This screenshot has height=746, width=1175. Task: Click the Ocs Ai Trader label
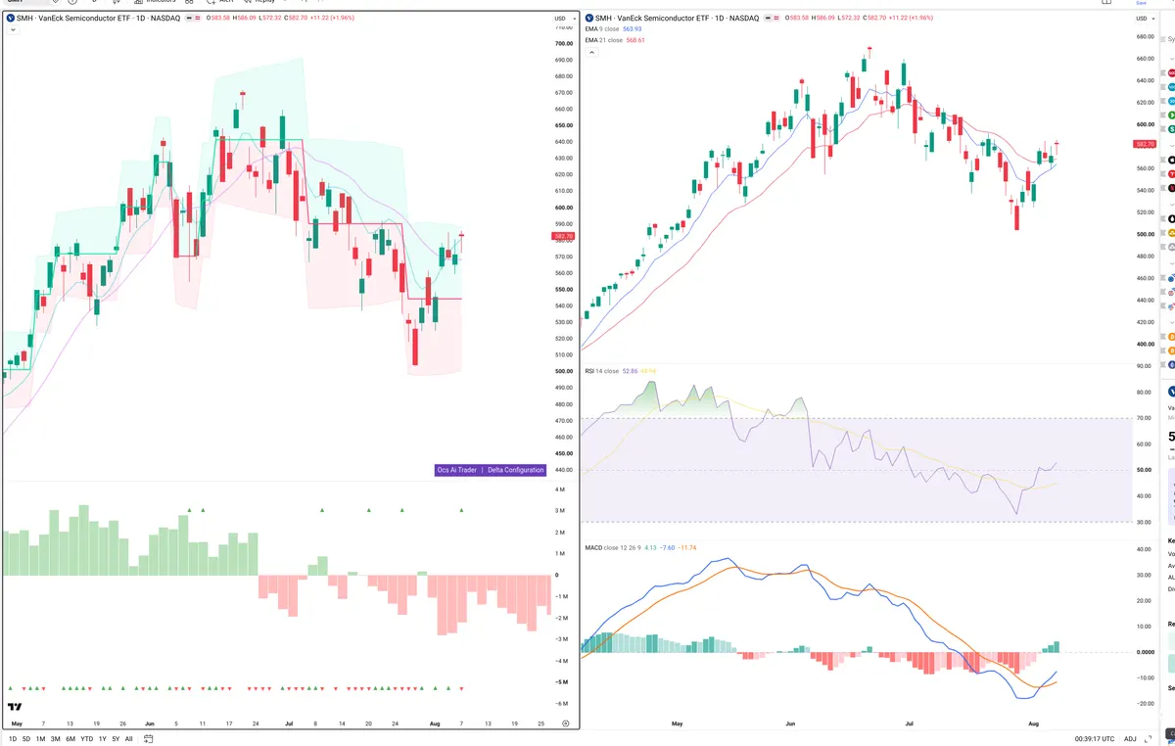tap(457, 470)
